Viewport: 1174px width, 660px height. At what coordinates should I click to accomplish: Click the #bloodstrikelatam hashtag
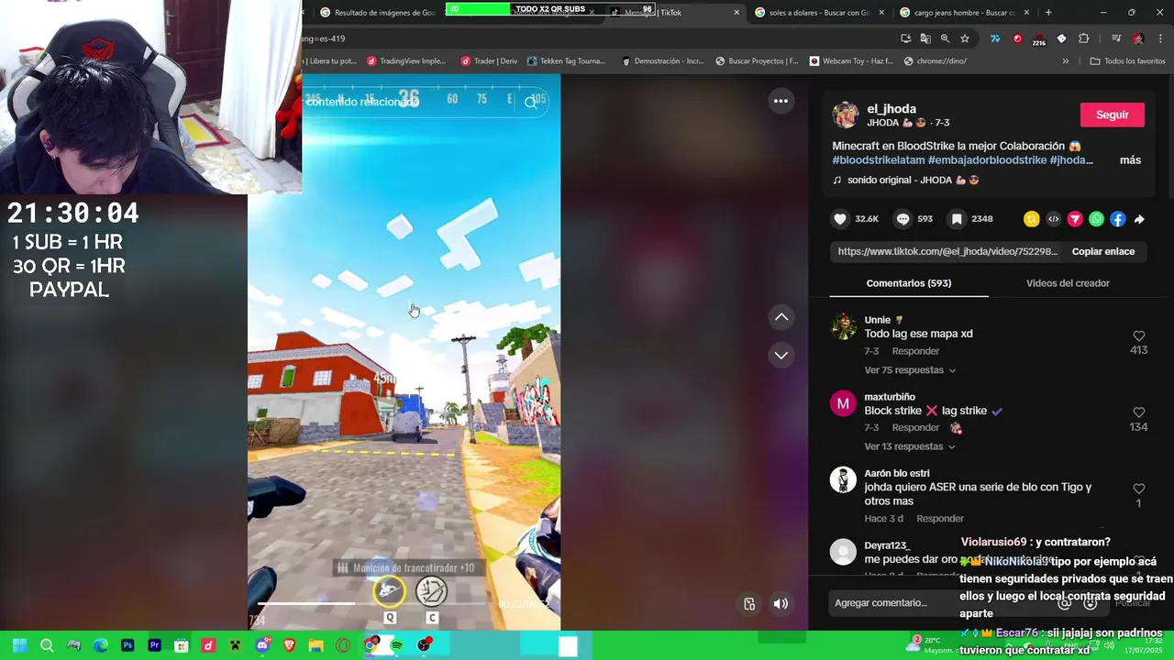click(x=879, y=160)
